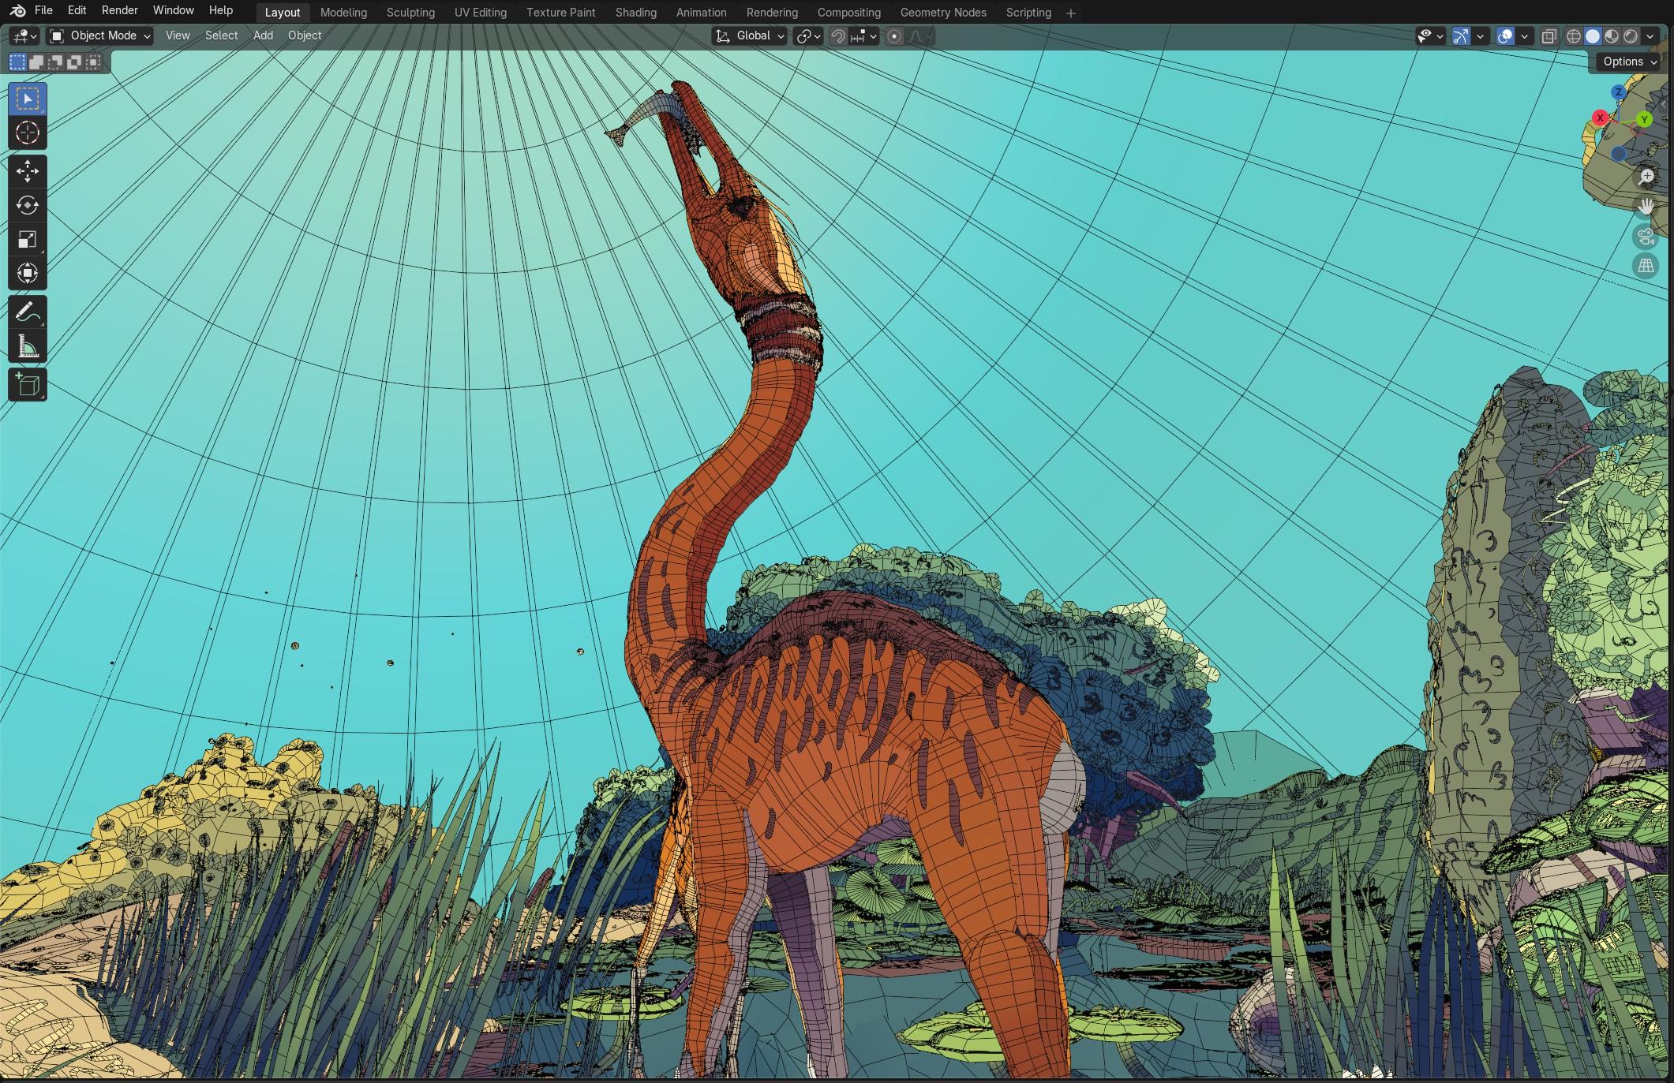Open the Render menu
Screen dimensions: 1674x1083
pyautogui.click(x=120, y=10)
